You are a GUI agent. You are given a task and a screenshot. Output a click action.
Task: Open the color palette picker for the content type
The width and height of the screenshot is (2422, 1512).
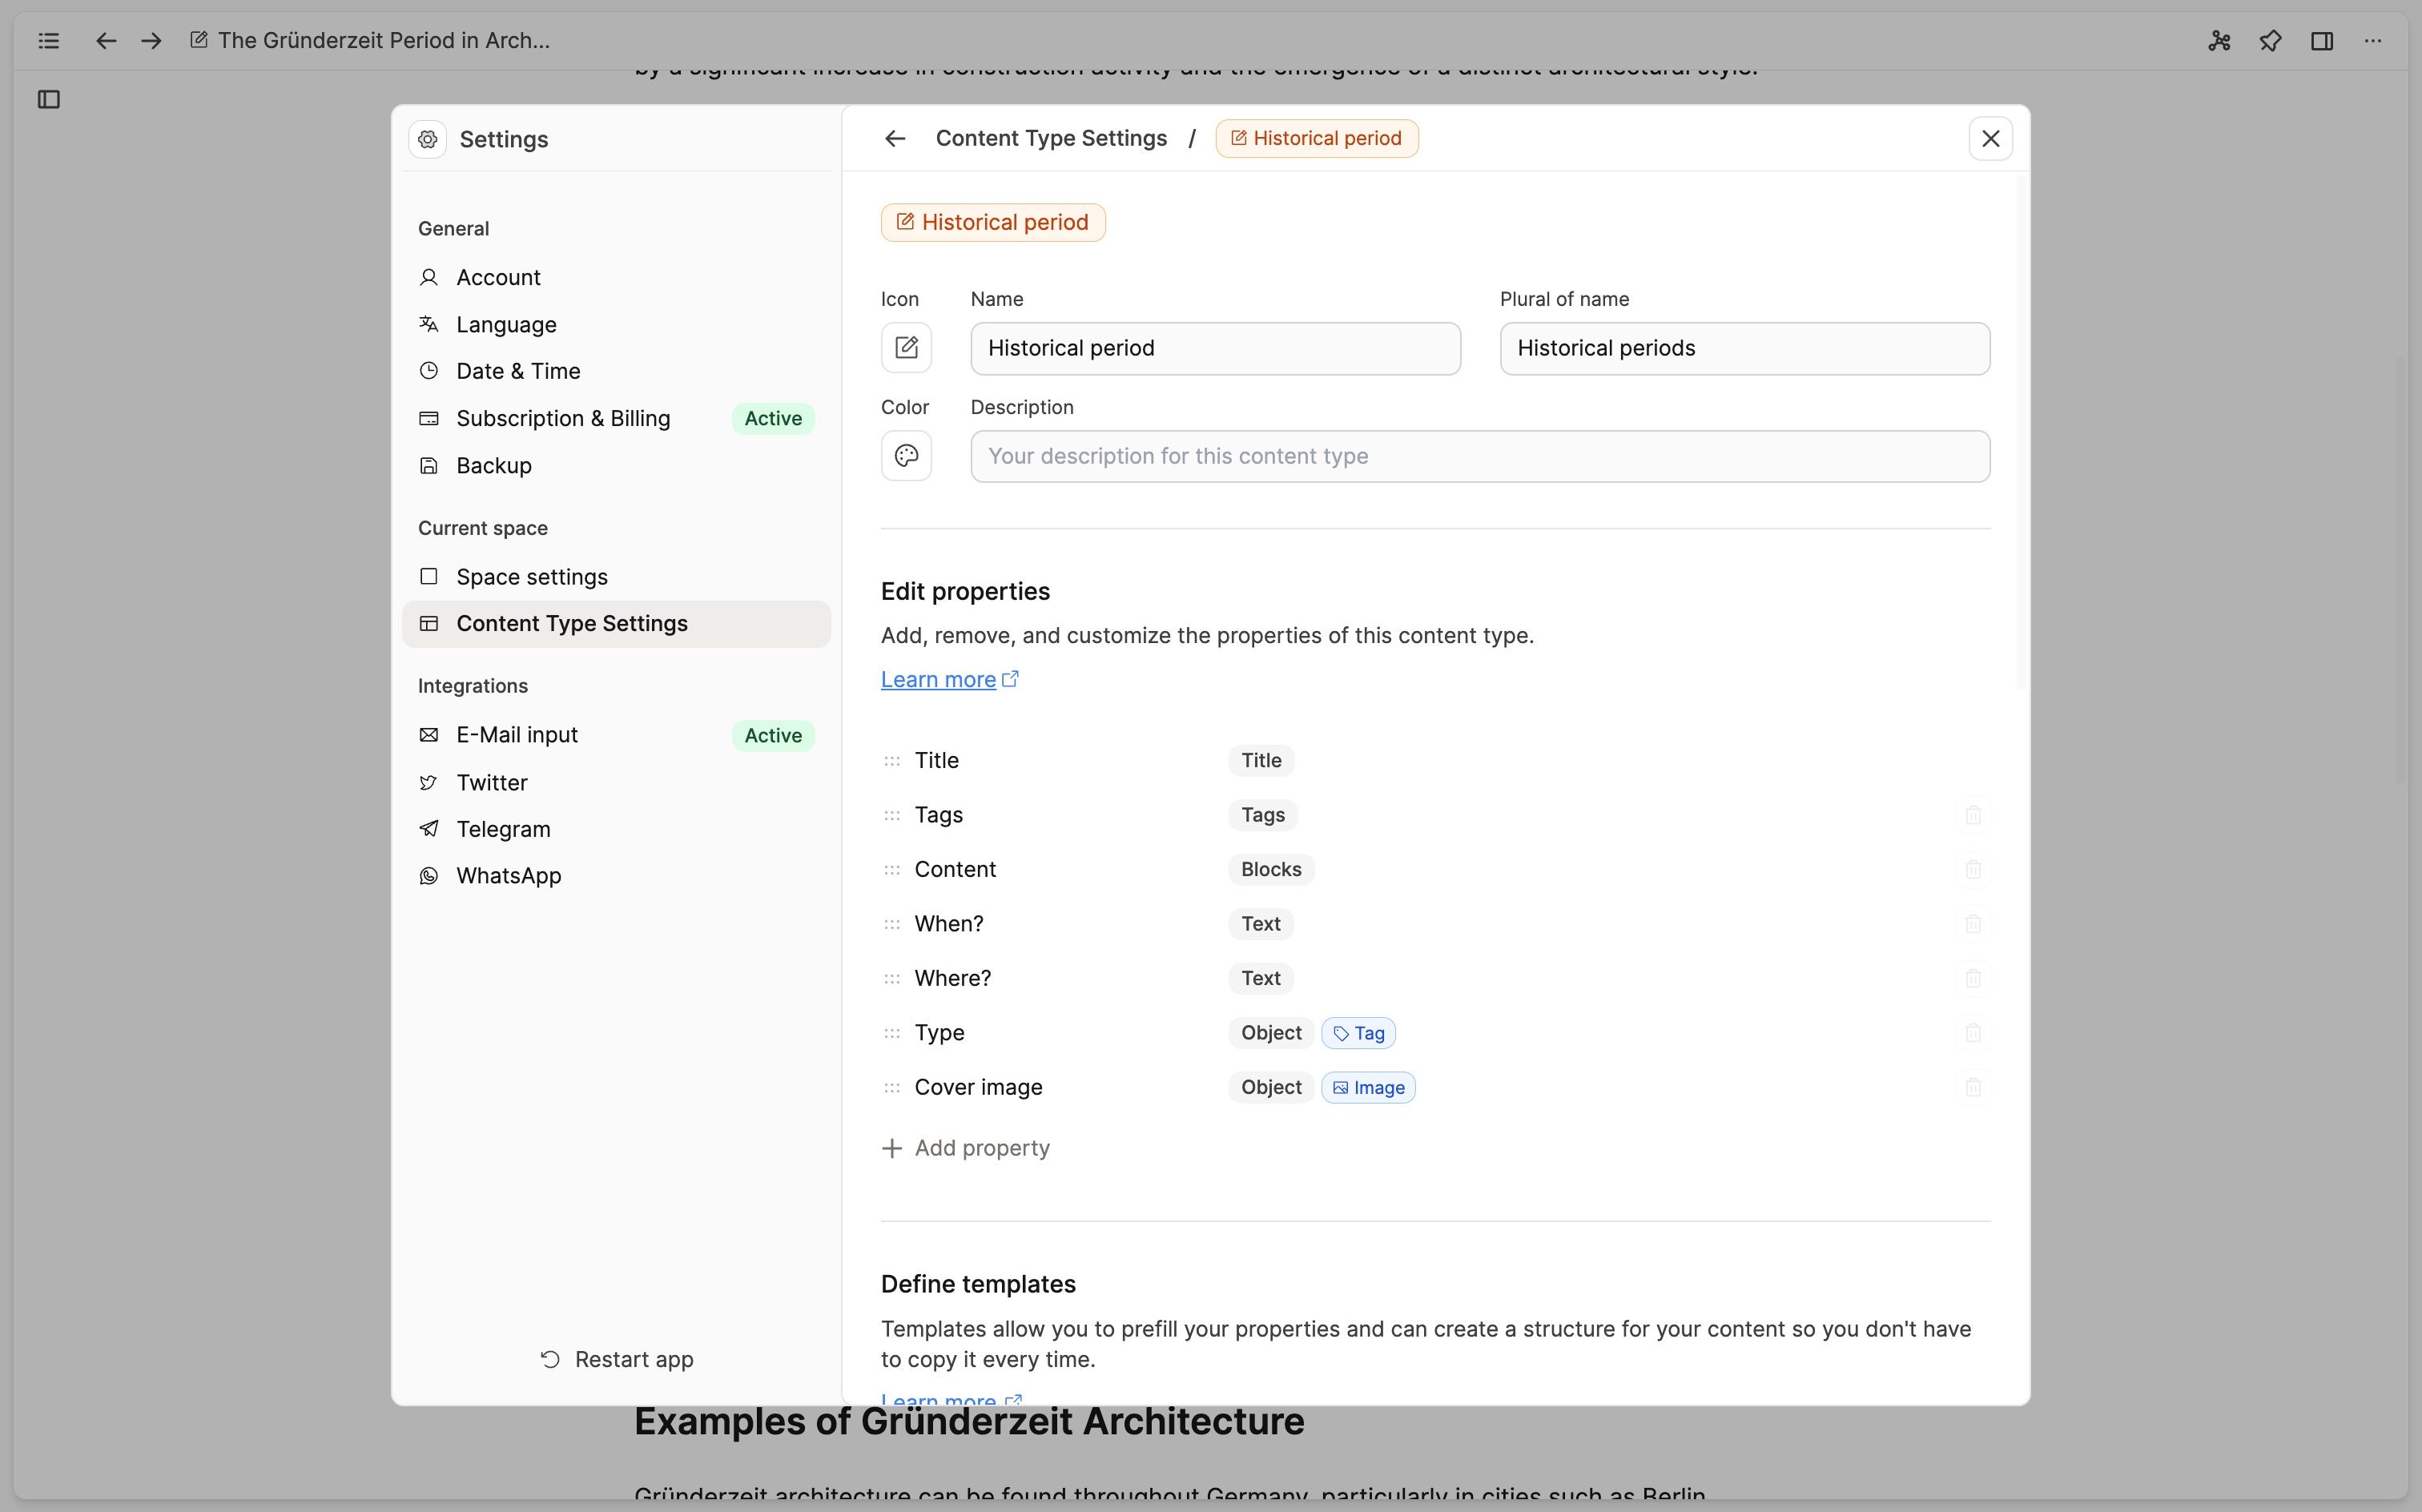906,456
